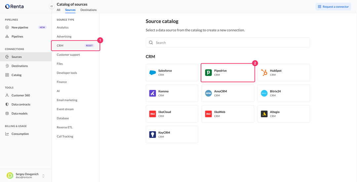The image size is (357, 182).
Task: Switch to the Sources tab
Action: click(x=70, y=10)
